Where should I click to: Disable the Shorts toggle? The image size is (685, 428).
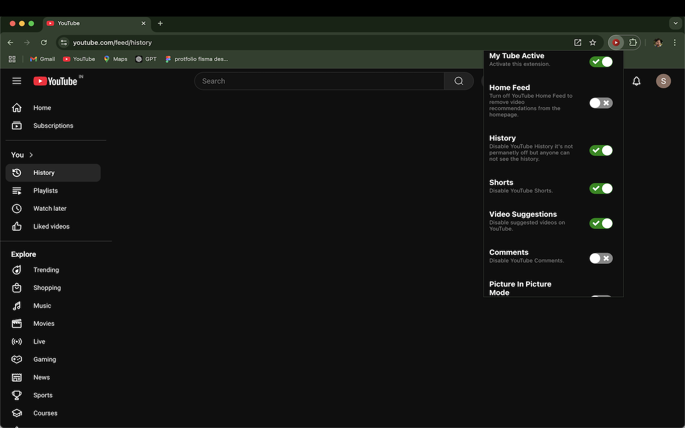600,188
